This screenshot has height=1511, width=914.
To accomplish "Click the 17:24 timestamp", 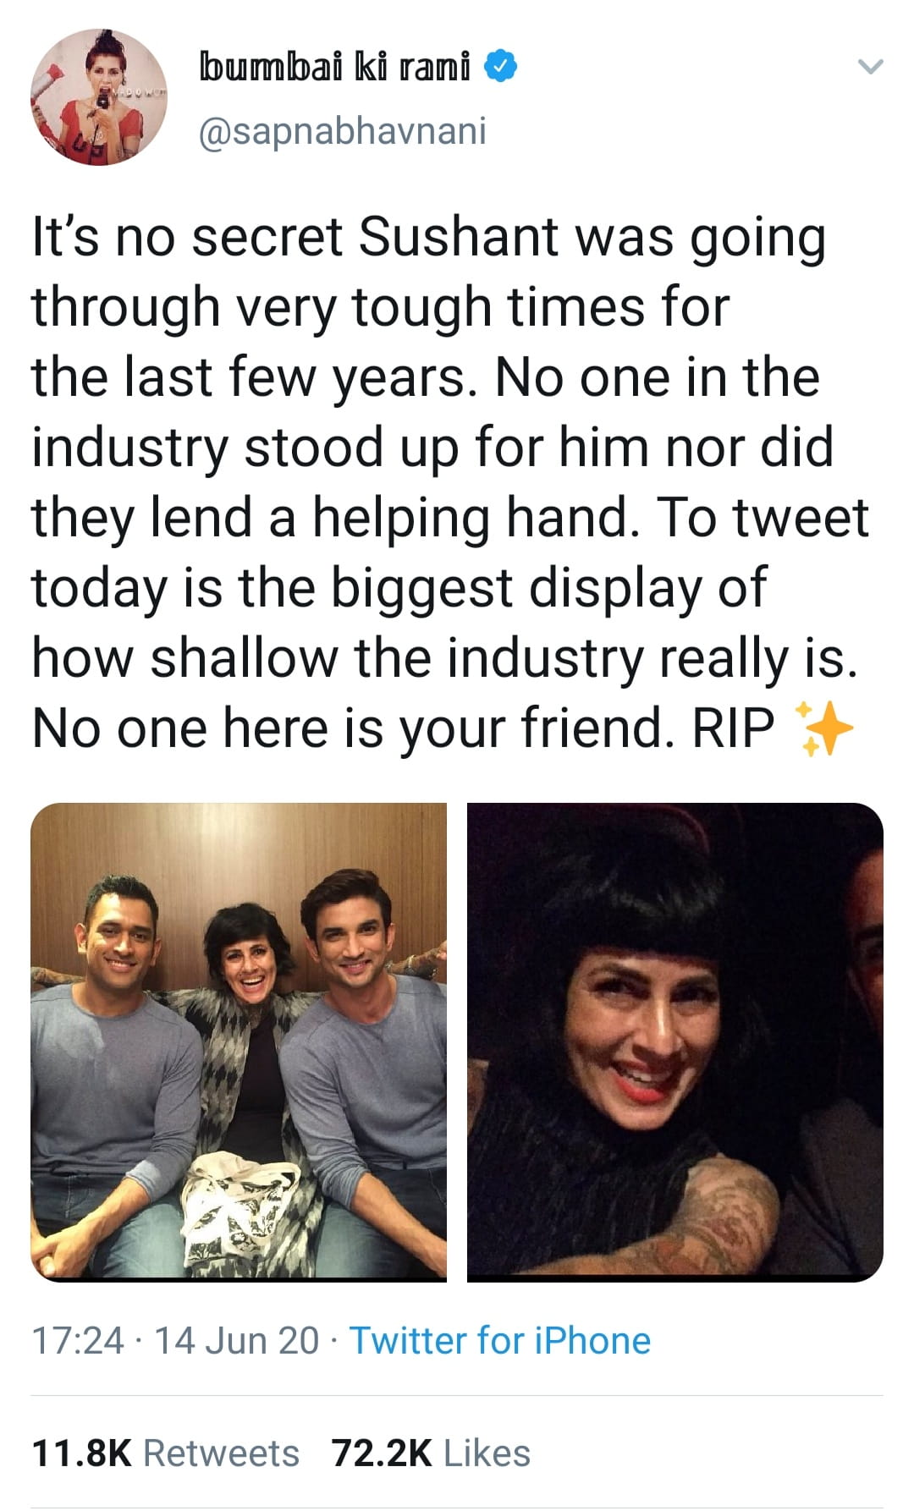I will pos(78,1341).
